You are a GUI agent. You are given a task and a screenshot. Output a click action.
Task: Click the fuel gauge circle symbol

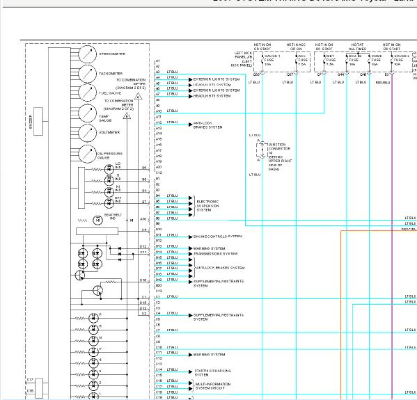pyautogui.click(x=87, y=93)
